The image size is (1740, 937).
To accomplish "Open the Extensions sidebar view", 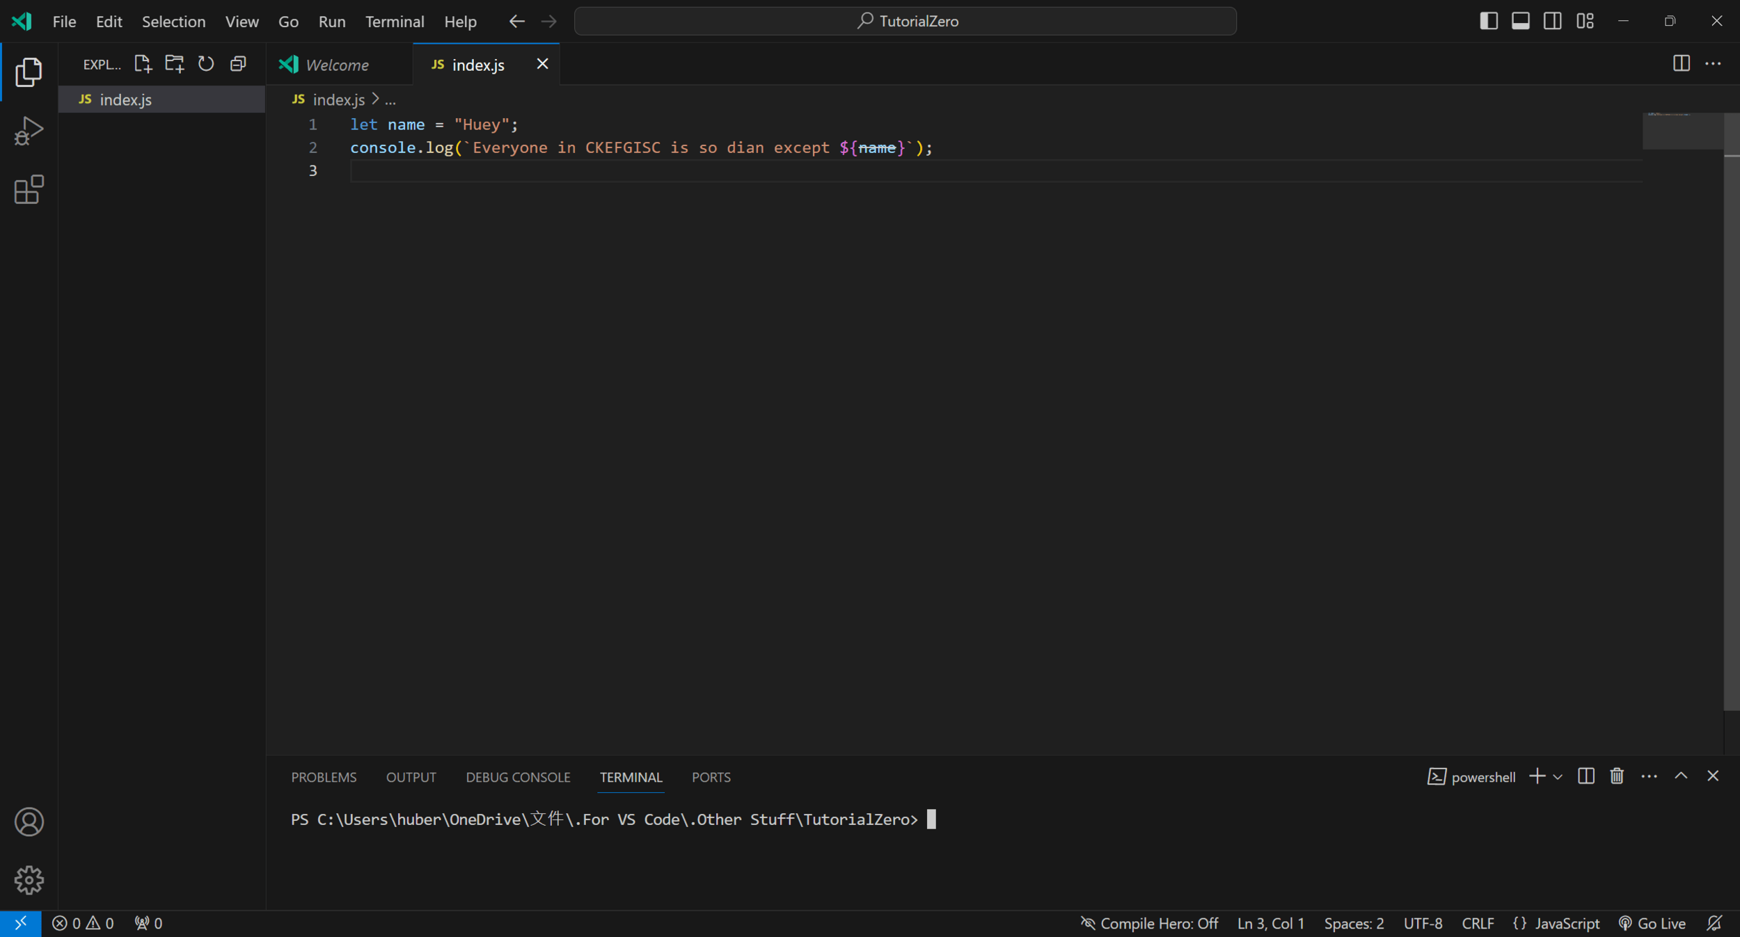I will [x=29, y=189].
